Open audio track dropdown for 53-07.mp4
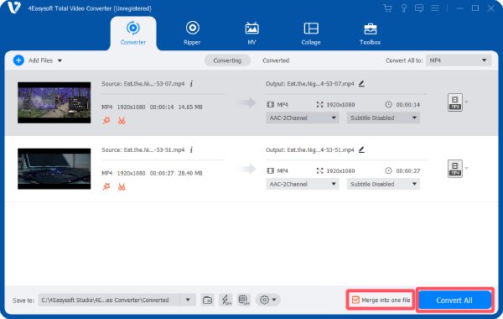This screenshot has width=503, height=319. 302,118
